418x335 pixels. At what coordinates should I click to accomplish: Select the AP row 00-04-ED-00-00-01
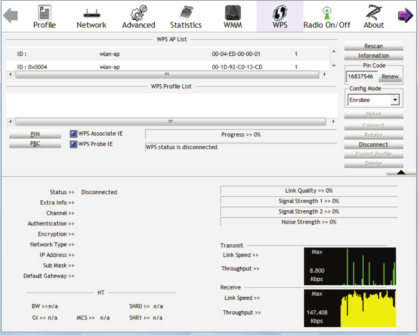(x=168, y=54)
